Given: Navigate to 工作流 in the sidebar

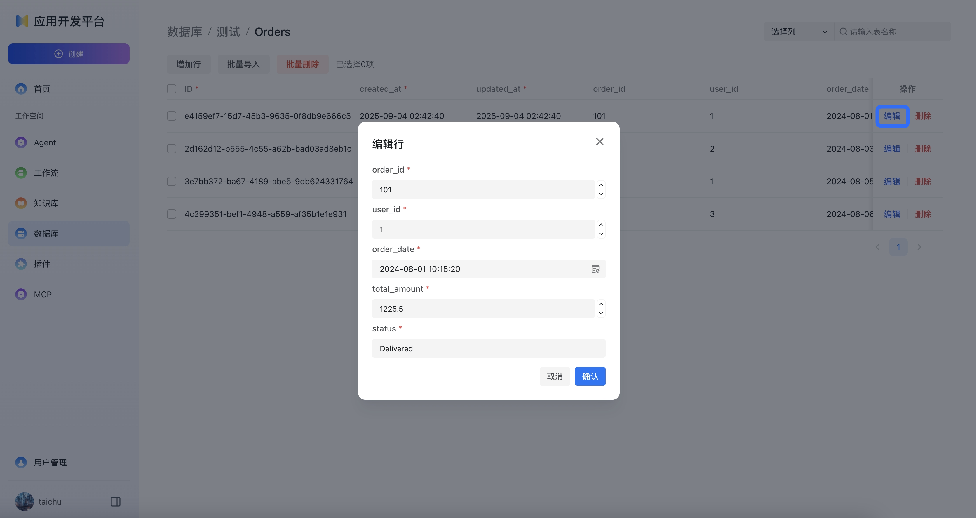Looking at the screenshot, I should click(x=46, y=173).
